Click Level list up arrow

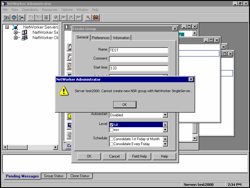click(165, 125)
